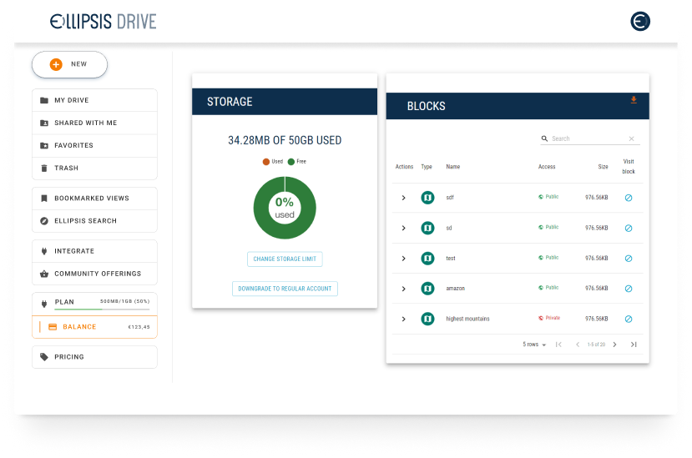The height and width of the screenshot is (458, 692).
Task: Clear the search with X icon
Action: point(632,138)
